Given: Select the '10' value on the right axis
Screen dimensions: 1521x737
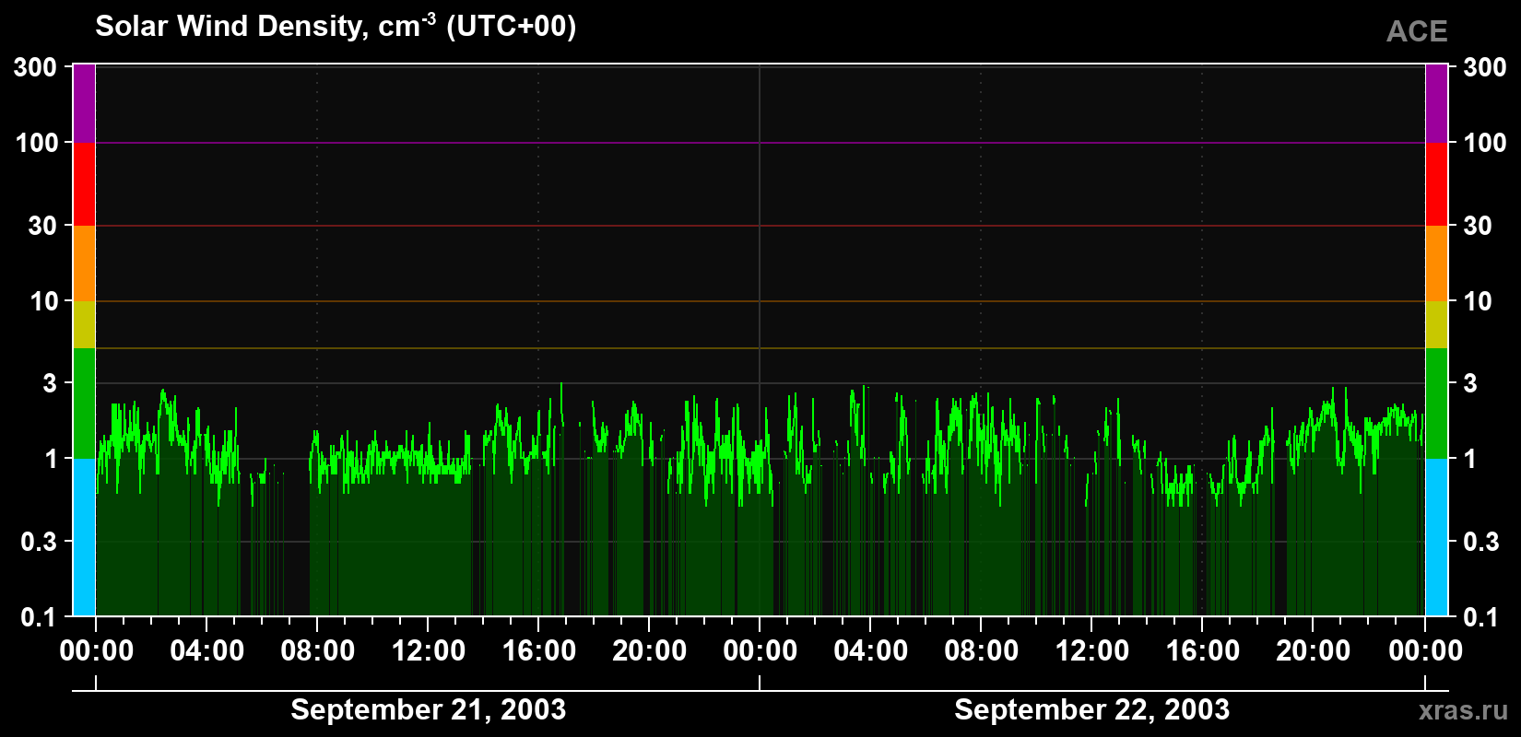Looking at the screenshot, I should [1478, 301].
